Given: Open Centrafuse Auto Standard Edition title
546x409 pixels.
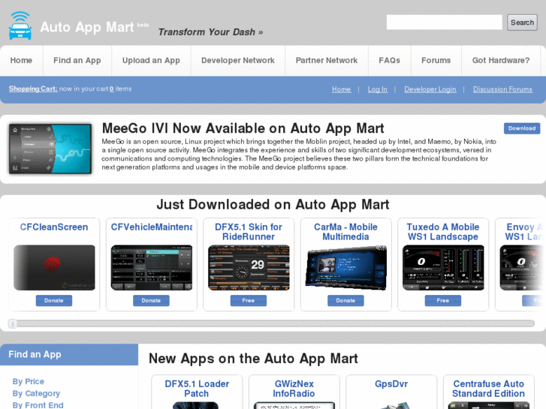Looking at the screenshot, I should [488, 389].
